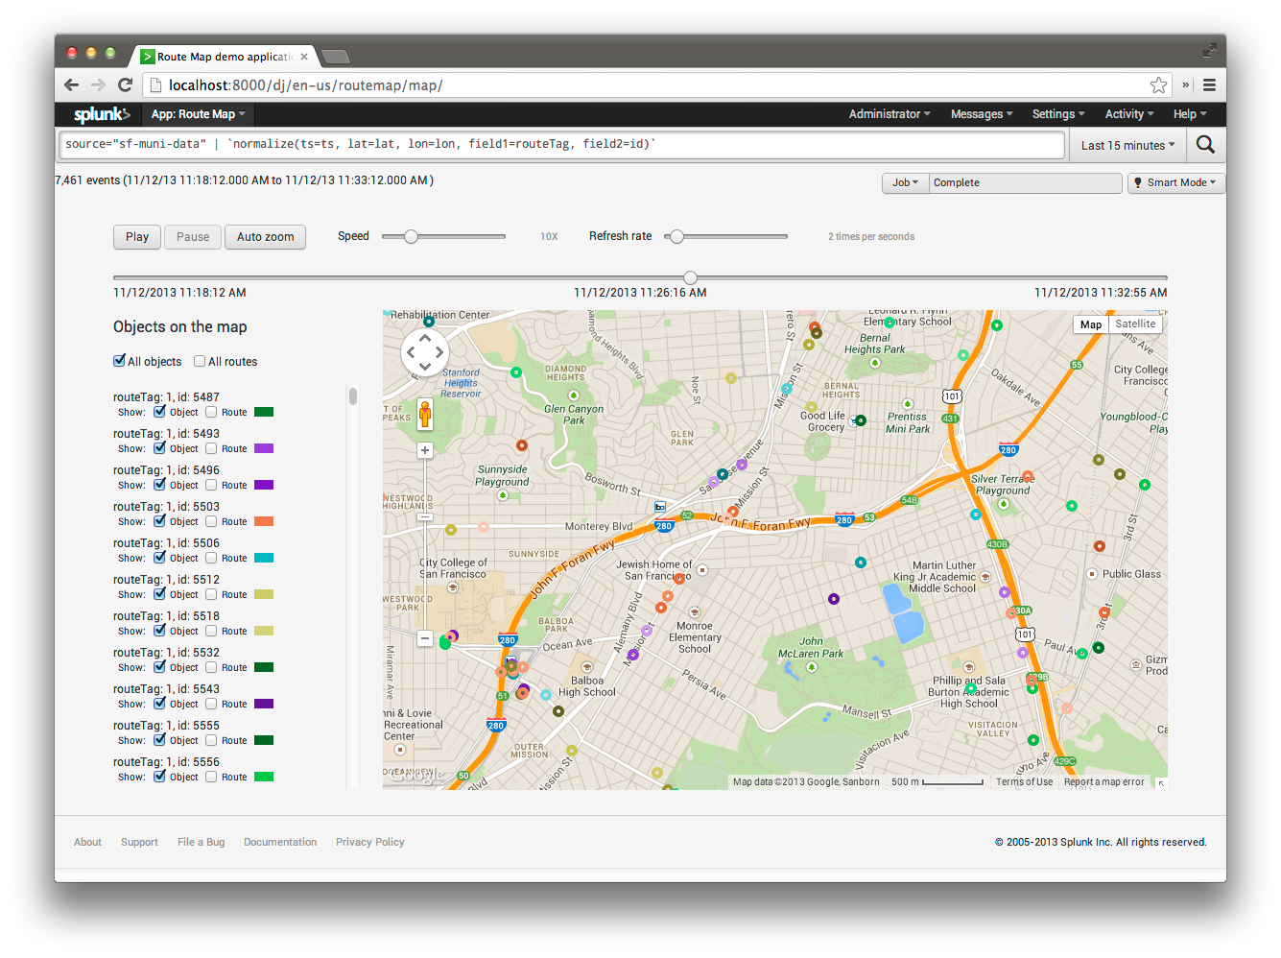This screenshot has width=1281, height=958.
Task: Click the timeline playback slider handle
Action: 690,277
